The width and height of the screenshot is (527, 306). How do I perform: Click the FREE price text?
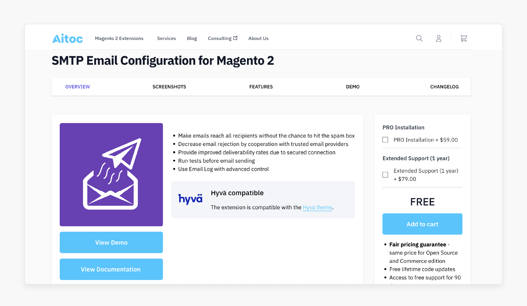click(x=422, y=202)
